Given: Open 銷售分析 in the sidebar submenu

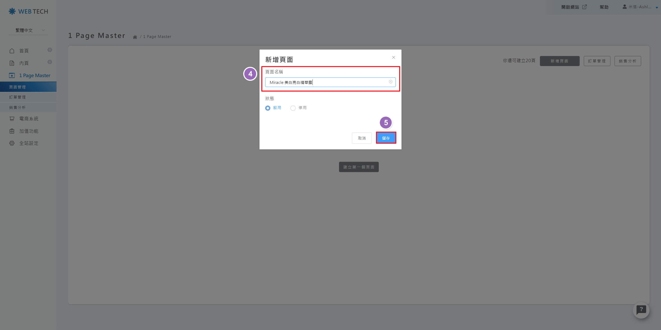Looking at the screenshot, I should (x=18, y=107).
